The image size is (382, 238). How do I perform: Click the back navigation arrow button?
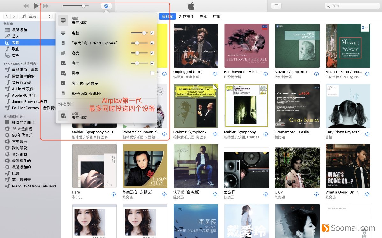[6, 16]
